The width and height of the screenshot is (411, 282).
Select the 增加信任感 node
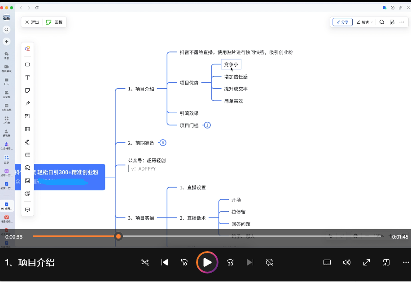(236, 77)
